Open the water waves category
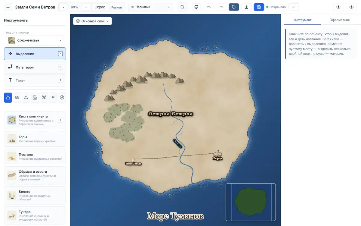The width and height of the screenshot is (361, 226). (x=17, y=97)
